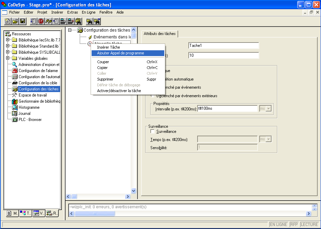Click the Administration d'espion magnifier icon
The width and height of the screenshot is (321, 229).
[15, 64]
